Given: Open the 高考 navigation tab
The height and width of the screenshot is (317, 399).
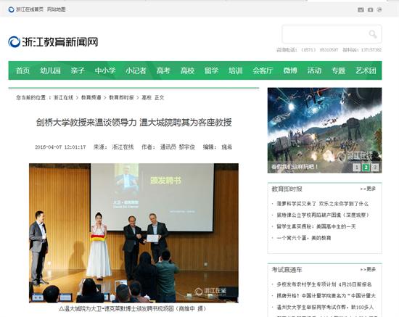Looking at the screenshot, I should point(163,70).
